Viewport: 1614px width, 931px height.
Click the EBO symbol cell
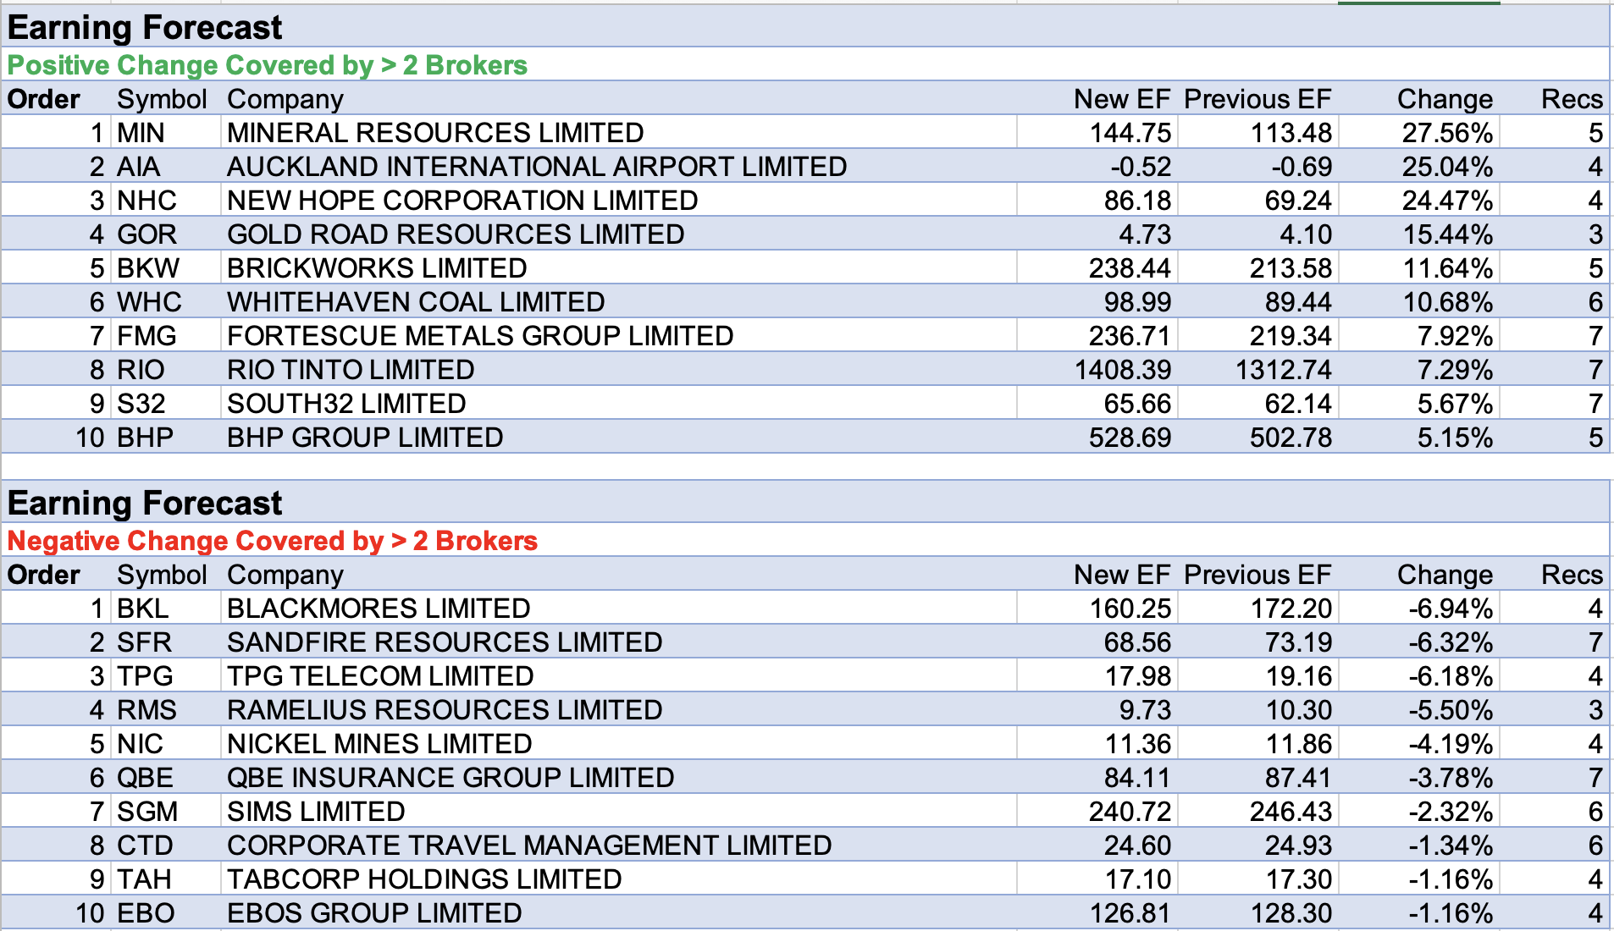tap(146, 913)
